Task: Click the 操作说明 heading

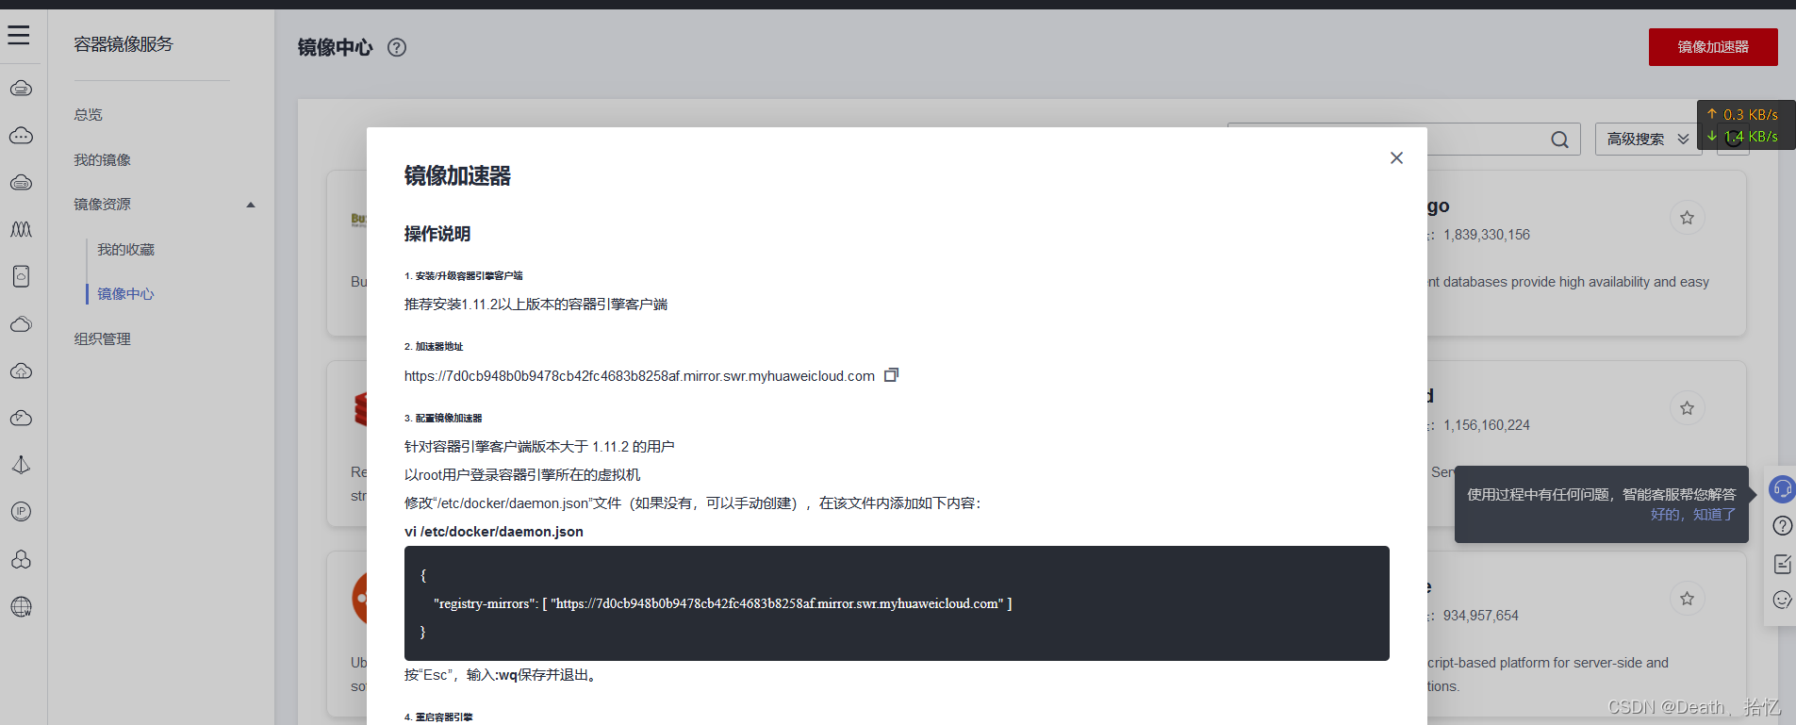Action: 437,234
